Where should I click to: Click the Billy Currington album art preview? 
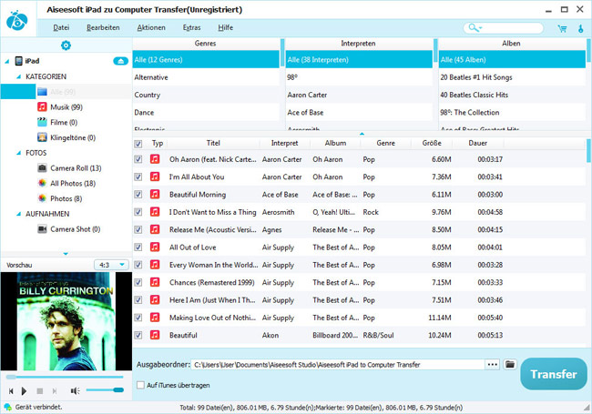coord(66,321)
